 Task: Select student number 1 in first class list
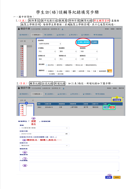[26, 46]
